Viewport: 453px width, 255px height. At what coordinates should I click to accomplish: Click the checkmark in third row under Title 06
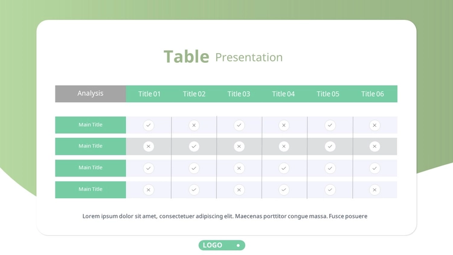pos(374,168)
